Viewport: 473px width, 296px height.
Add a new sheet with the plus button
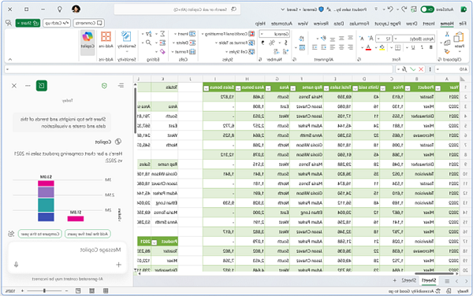[395, 280]
